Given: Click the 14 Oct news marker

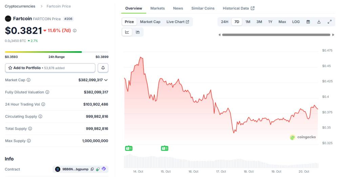Looking at the screenshot, I should [128, 148].
